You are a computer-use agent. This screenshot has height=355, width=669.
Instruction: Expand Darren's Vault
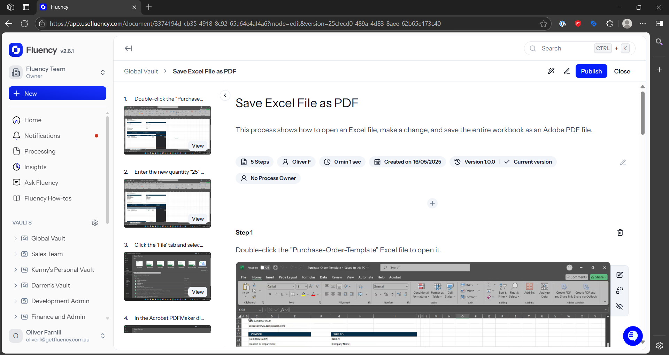15,285
